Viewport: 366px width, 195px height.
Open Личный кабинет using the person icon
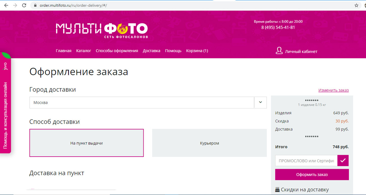(x=279, y=51)
